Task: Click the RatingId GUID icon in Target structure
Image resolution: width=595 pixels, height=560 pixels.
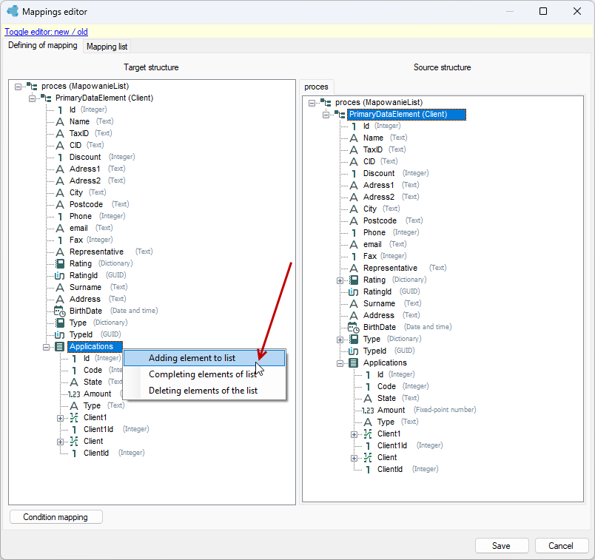Action: click(x=60, y=275)
